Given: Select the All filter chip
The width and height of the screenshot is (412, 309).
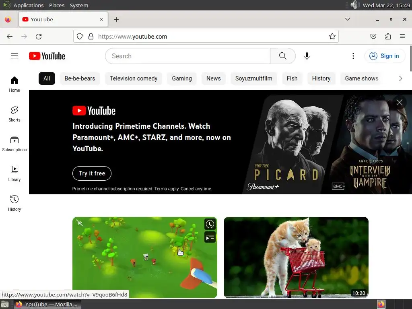Looking at the screenshot, I should click(x=47, y=78).
